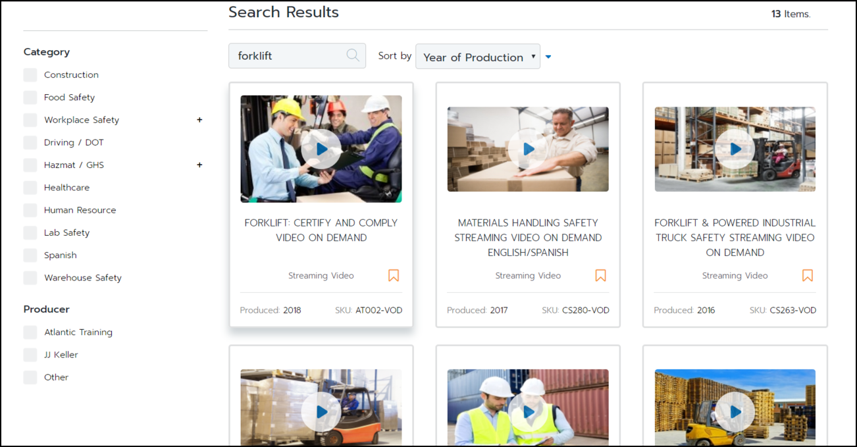
Task: Bookmark the Materials Handling Safety video
Action: pos(600,275)
